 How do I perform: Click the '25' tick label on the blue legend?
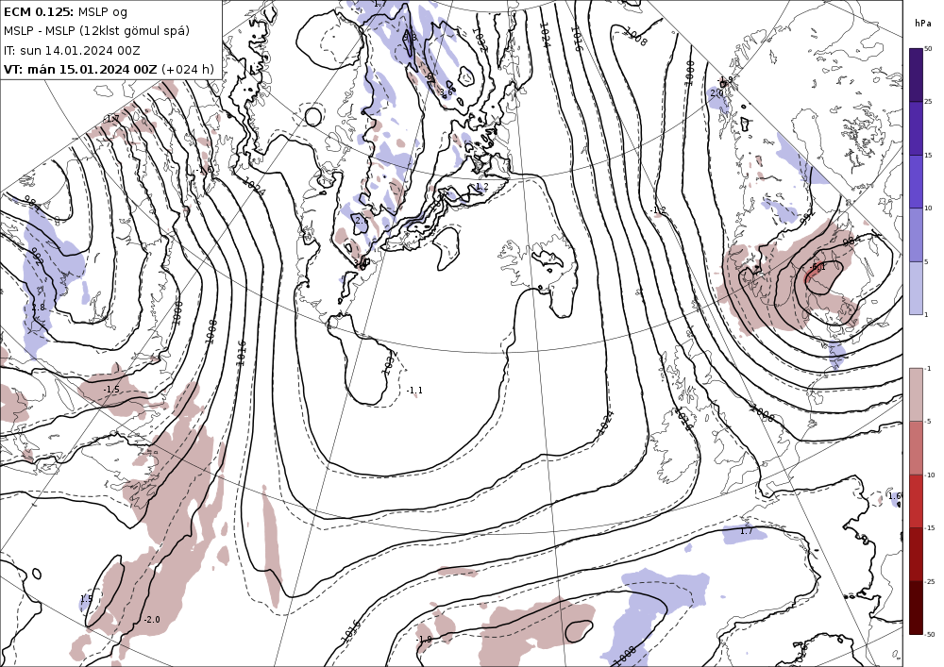[x=928, y=102]
